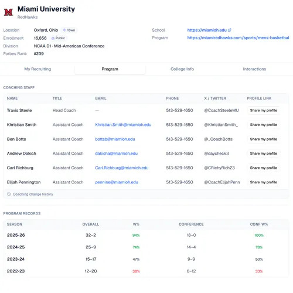This screenshot has height=293, width=293.
Task: Click the pennine@miamioh.edu email link
Action: (117, 182)
